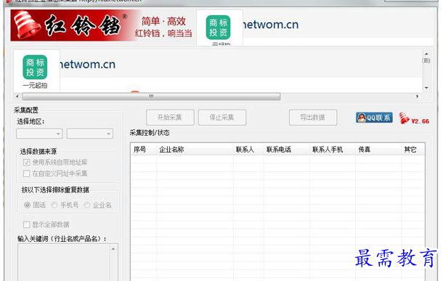Click the 联系电话 column header

[x=286, y=150]
